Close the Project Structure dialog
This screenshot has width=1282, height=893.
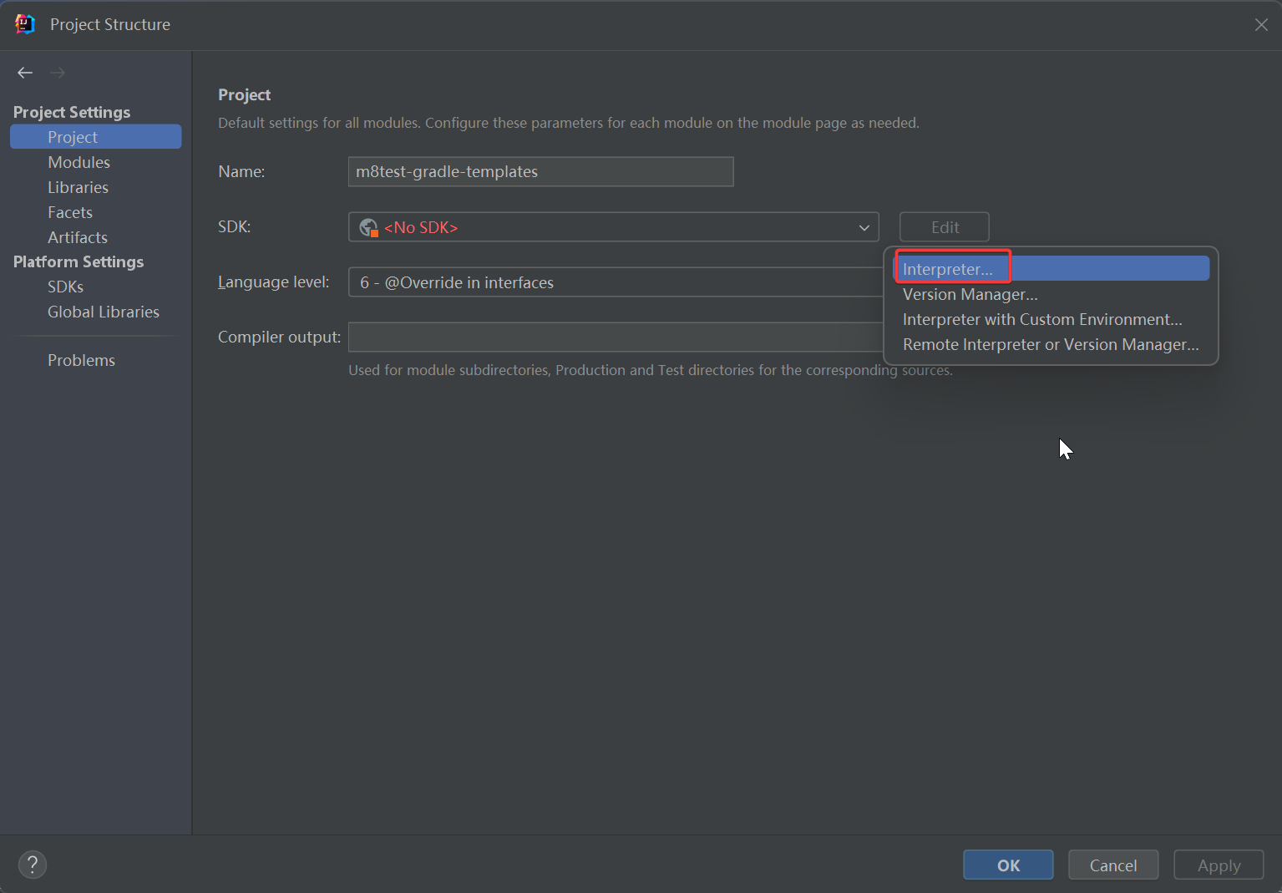click(x=1261, y=25)
